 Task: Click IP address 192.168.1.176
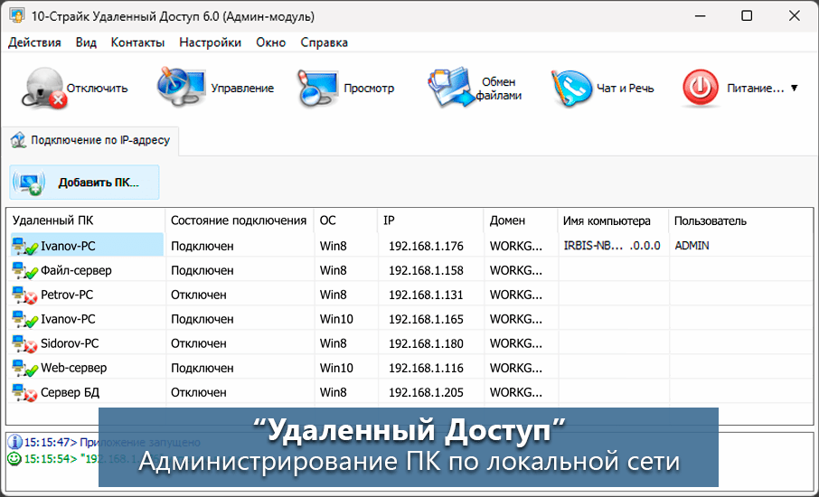coord(426,246)
